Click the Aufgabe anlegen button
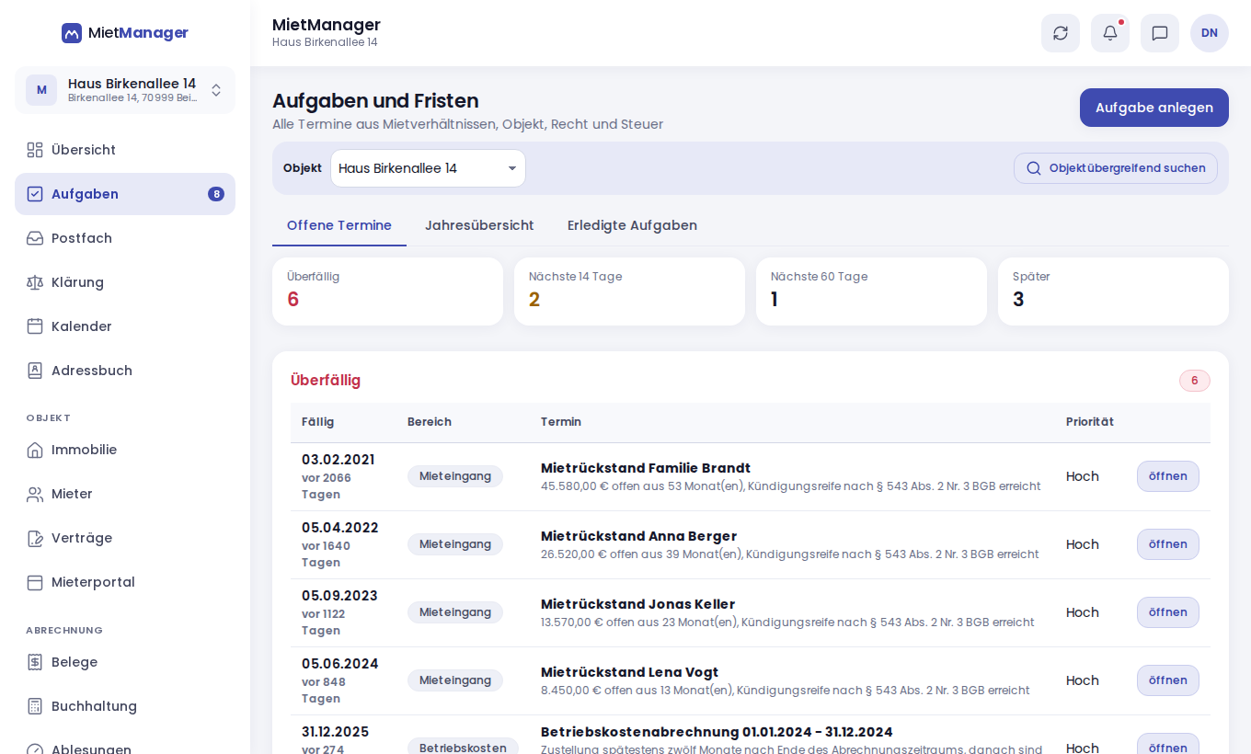 coord(1154,108)
